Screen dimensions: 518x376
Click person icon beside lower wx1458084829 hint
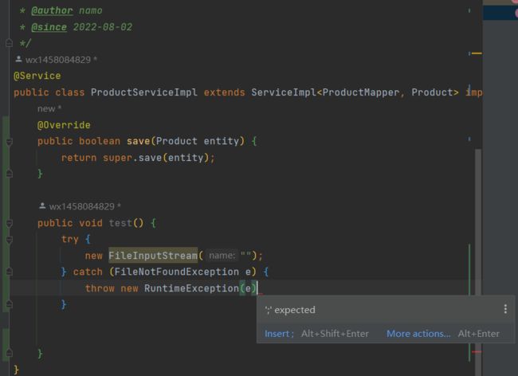pyautogui.click(x=42, y=206)
